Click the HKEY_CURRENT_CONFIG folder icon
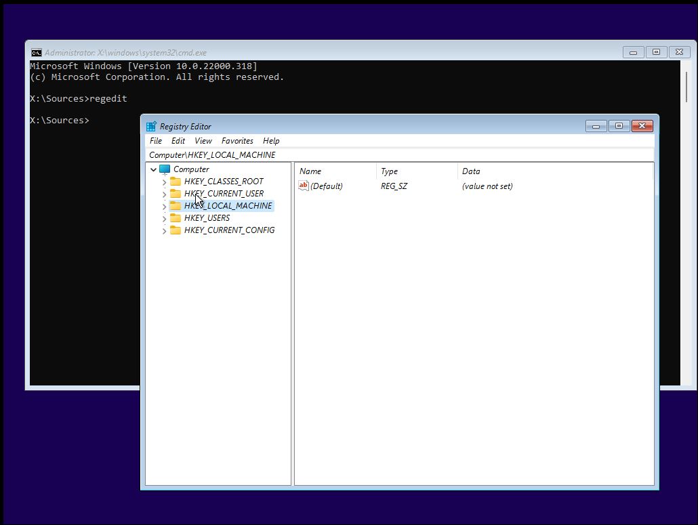 [176, 230]
